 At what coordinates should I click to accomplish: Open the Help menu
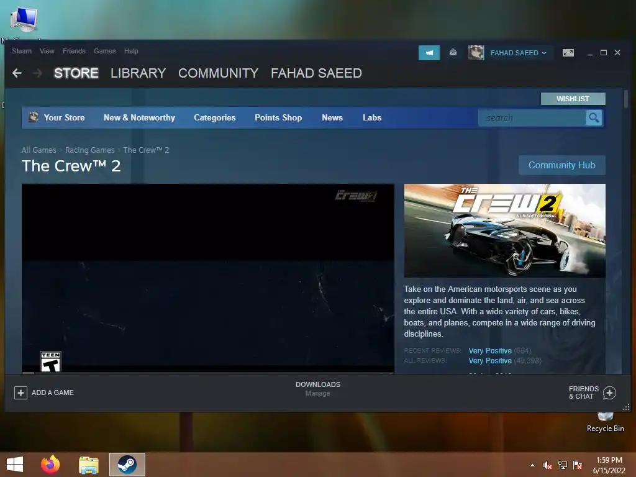tap(131, 51)
